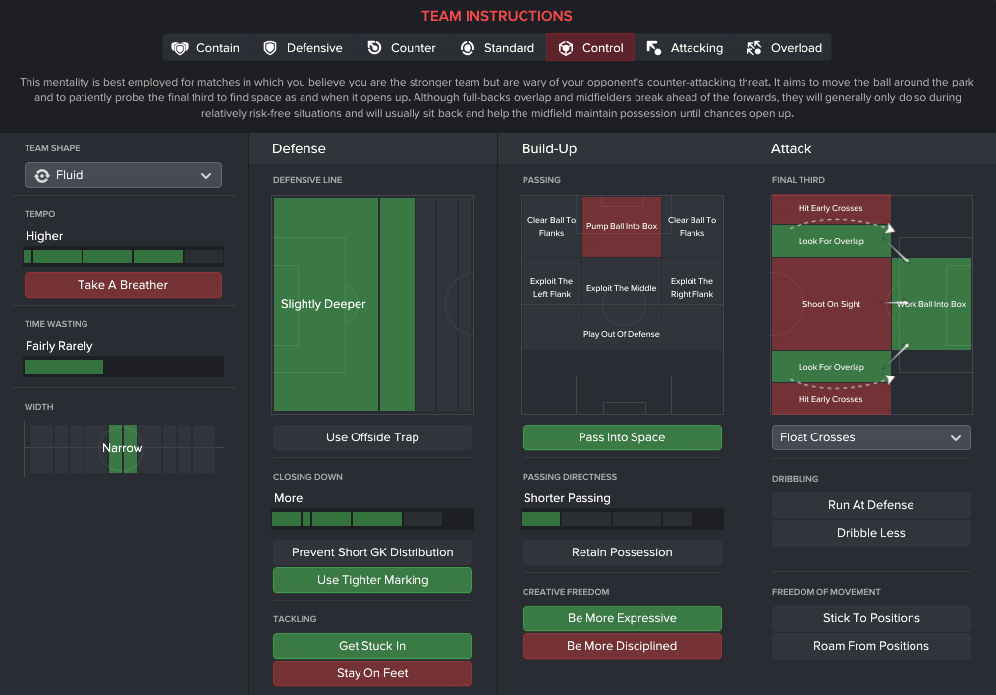
Task: Click the Attacking mentality arrow icon
Action: [654, 48]
